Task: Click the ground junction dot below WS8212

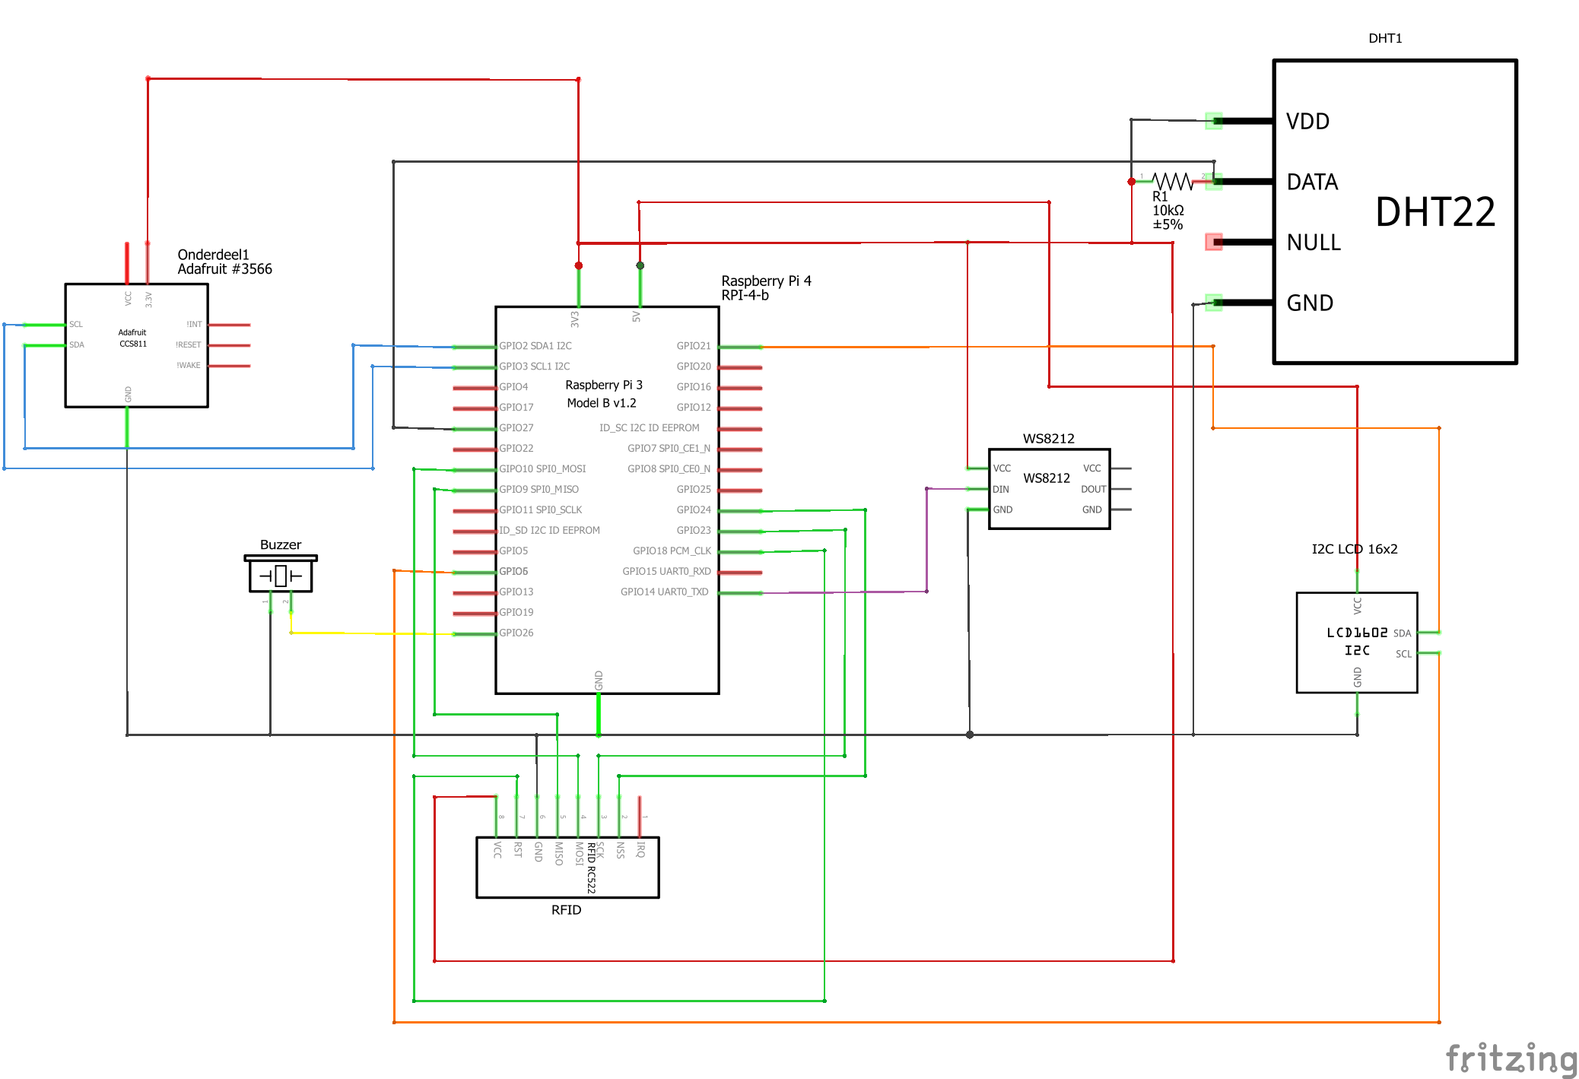Action: click(x=970, y=735)
